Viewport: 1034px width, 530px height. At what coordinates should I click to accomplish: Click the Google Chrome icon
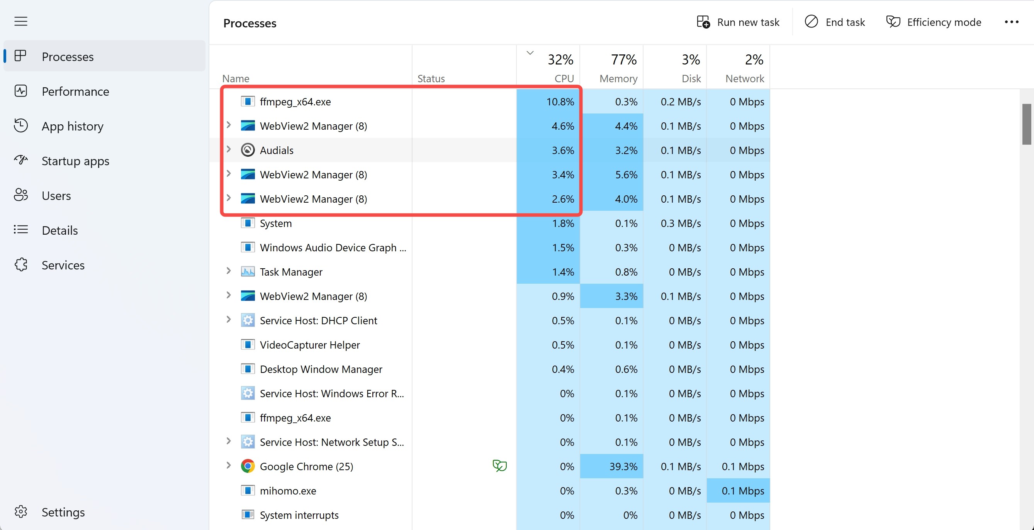click(x=248, y=466)
